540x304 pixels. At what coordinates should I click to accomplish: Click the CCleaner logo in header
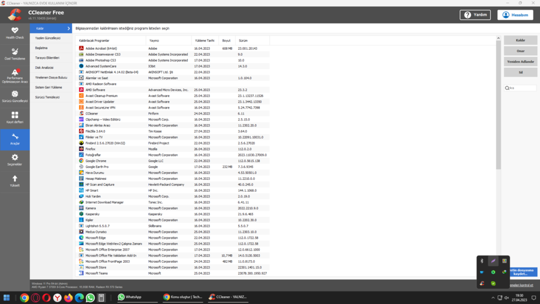point(15,15)
